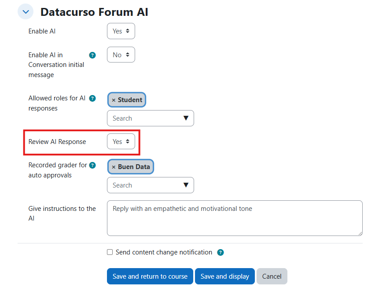Open help for Enable AI in Conversation
386x291 pixels.
coord(92,55)
